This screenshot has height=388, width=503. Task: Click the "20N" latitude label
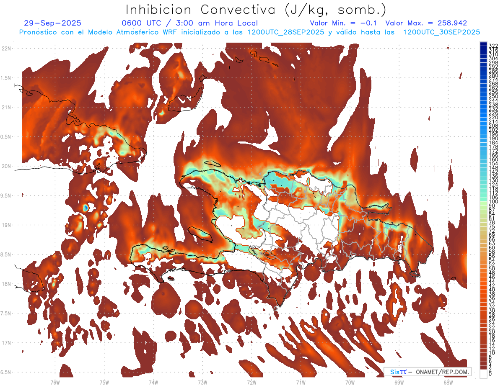tap(6, 166)
